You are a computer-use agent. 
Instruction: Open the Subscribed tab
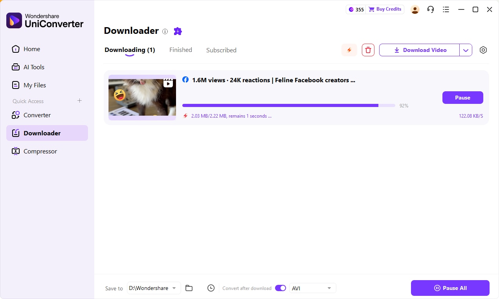click(x=221, y=50)
